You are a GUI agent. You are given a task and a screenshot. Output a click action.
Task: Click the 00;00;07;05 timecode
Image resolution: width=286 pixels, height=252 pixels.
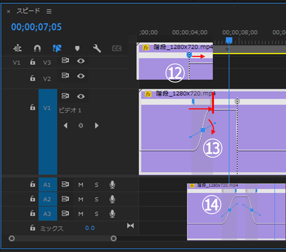(36, 27)
